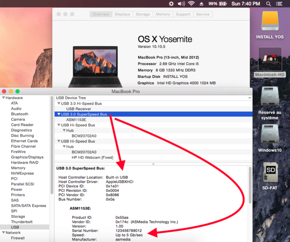This screenshot has width=290, height=242.
Task: Click the pane split divider handle
Action: (153, 164)
